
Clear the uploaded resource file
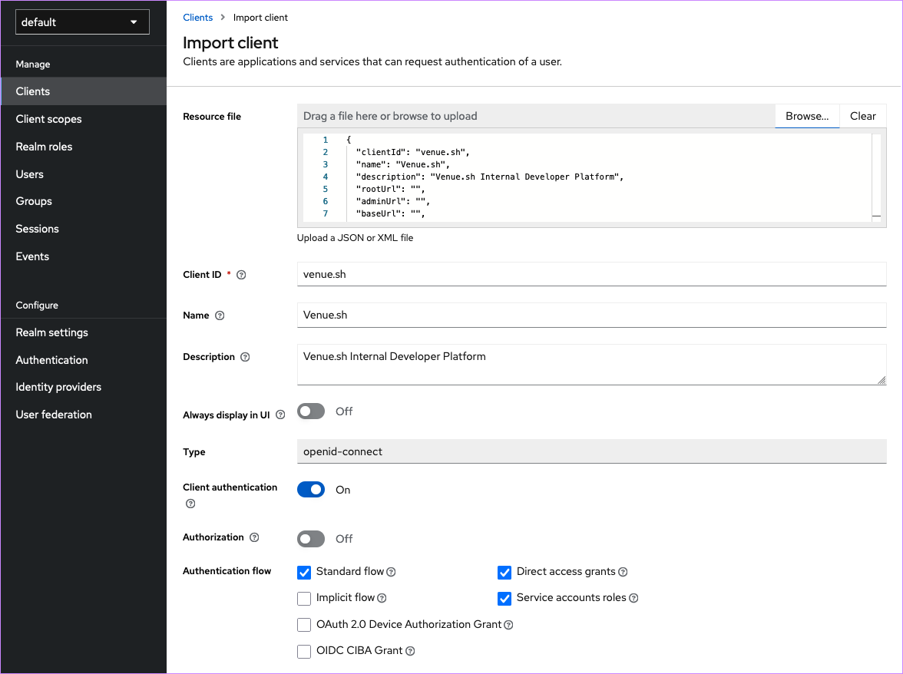(x=863, y=116)
